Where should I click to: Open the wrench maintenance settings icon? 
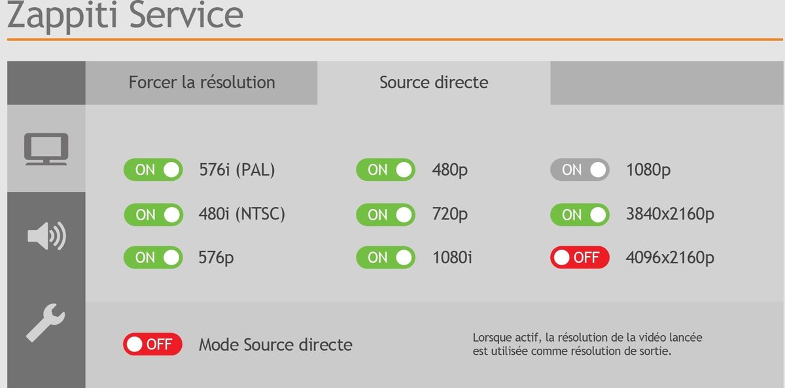coord(46,323)
